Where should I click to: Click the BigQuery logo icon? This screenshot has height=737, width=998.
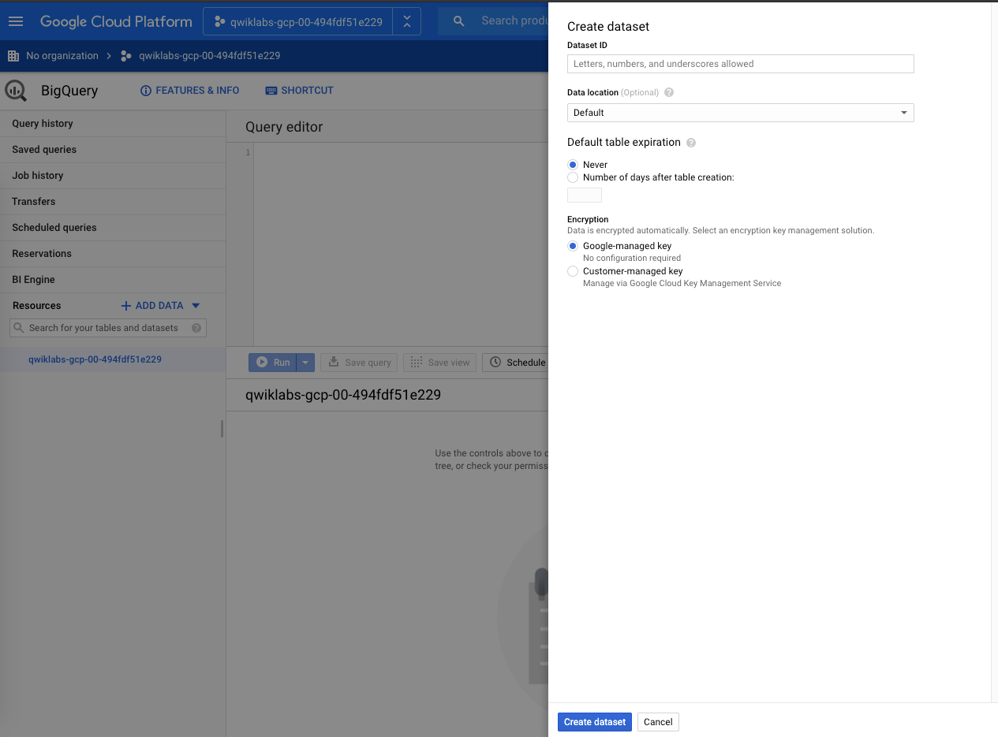(x=16, y=91)
